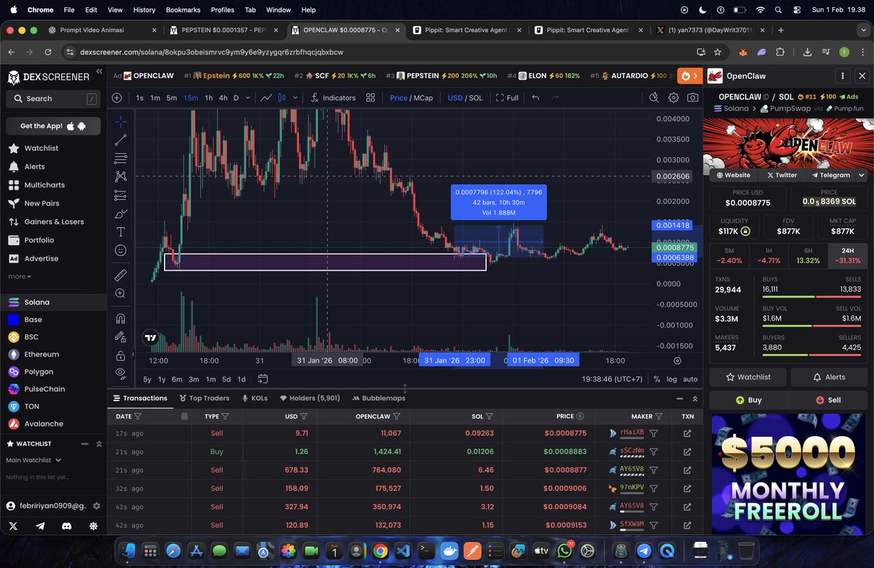Screen dimensions: 874x568
Task: Select the forecasting position tool
Action: pyautogui.click(x=120, y=195)
